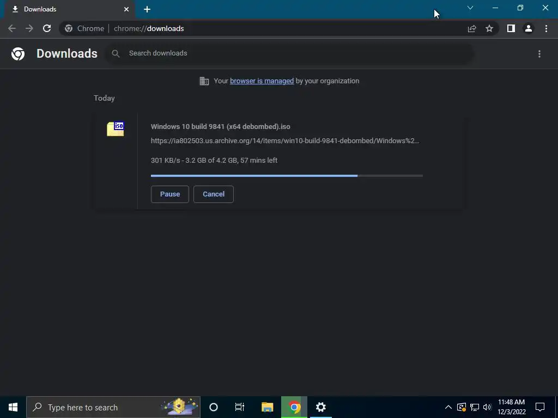The height and width of the screenshot is (418, 558).
Task: Open the browser is managed link
Action: point(262,81)
